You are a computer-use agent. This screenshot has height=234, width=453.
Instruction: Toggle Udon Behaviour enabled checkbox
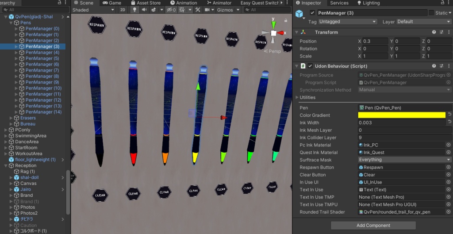[310, 66]
